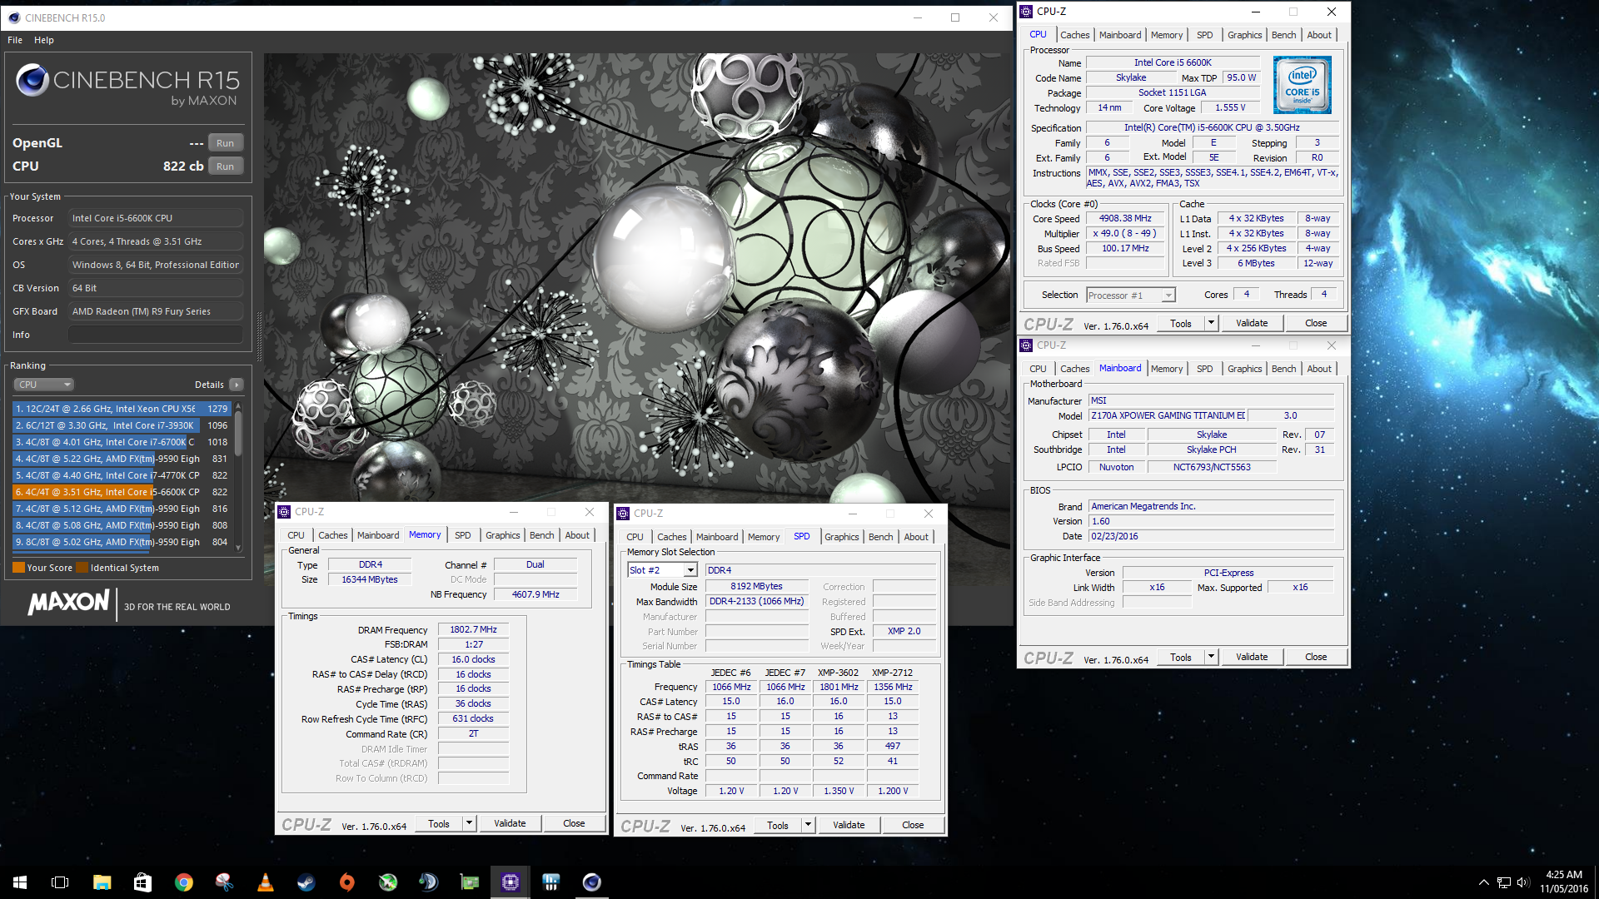This screenshot has height=899, width=1599.
Task: Click the CPU-Z title icon of the Memory window
Action: tap(284, 512)
